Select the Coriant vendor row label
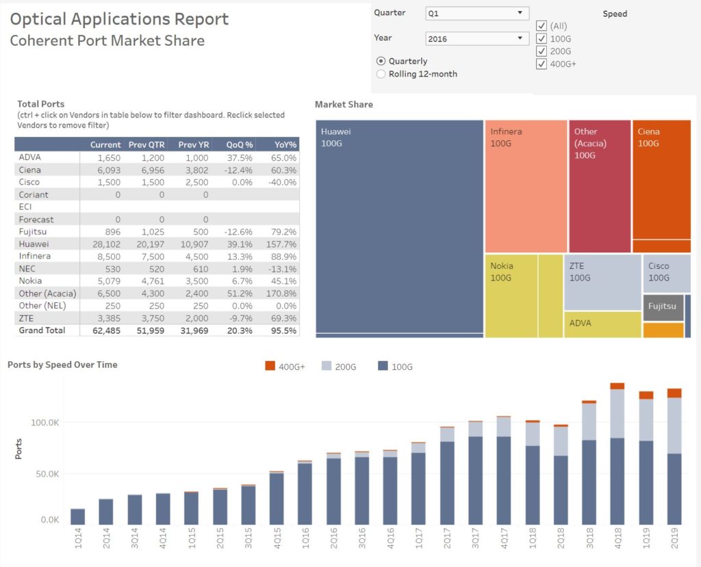 [x=34, y=194]
